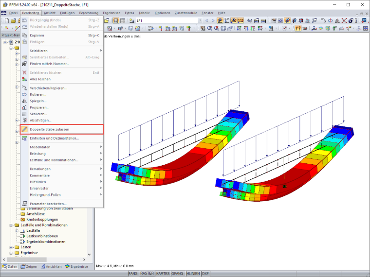
Task: Toggle the RASTER grid status button
Action: [x=147, y=274]
